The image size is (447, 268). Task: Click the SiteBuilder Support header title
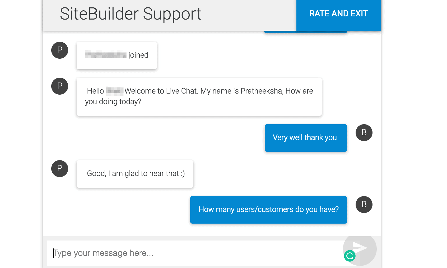pos(131,14)
